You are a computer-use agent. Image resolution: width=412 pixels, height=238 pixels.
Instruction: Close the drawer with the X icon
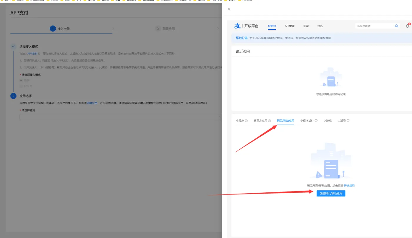[229, 9]
